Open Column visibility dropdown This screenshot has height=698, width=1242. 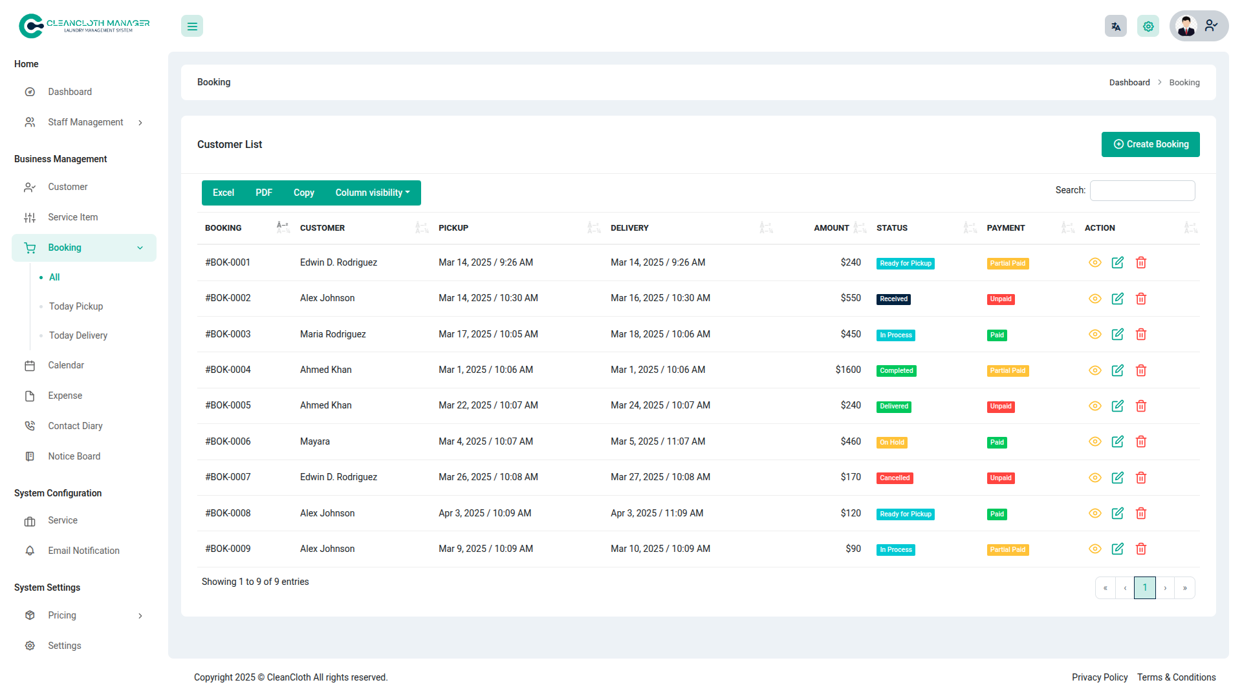[372, 193]
